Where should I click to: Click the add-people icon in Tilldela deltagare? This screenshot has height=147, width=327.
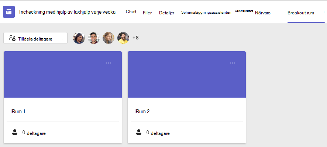[x=12, y=38]
